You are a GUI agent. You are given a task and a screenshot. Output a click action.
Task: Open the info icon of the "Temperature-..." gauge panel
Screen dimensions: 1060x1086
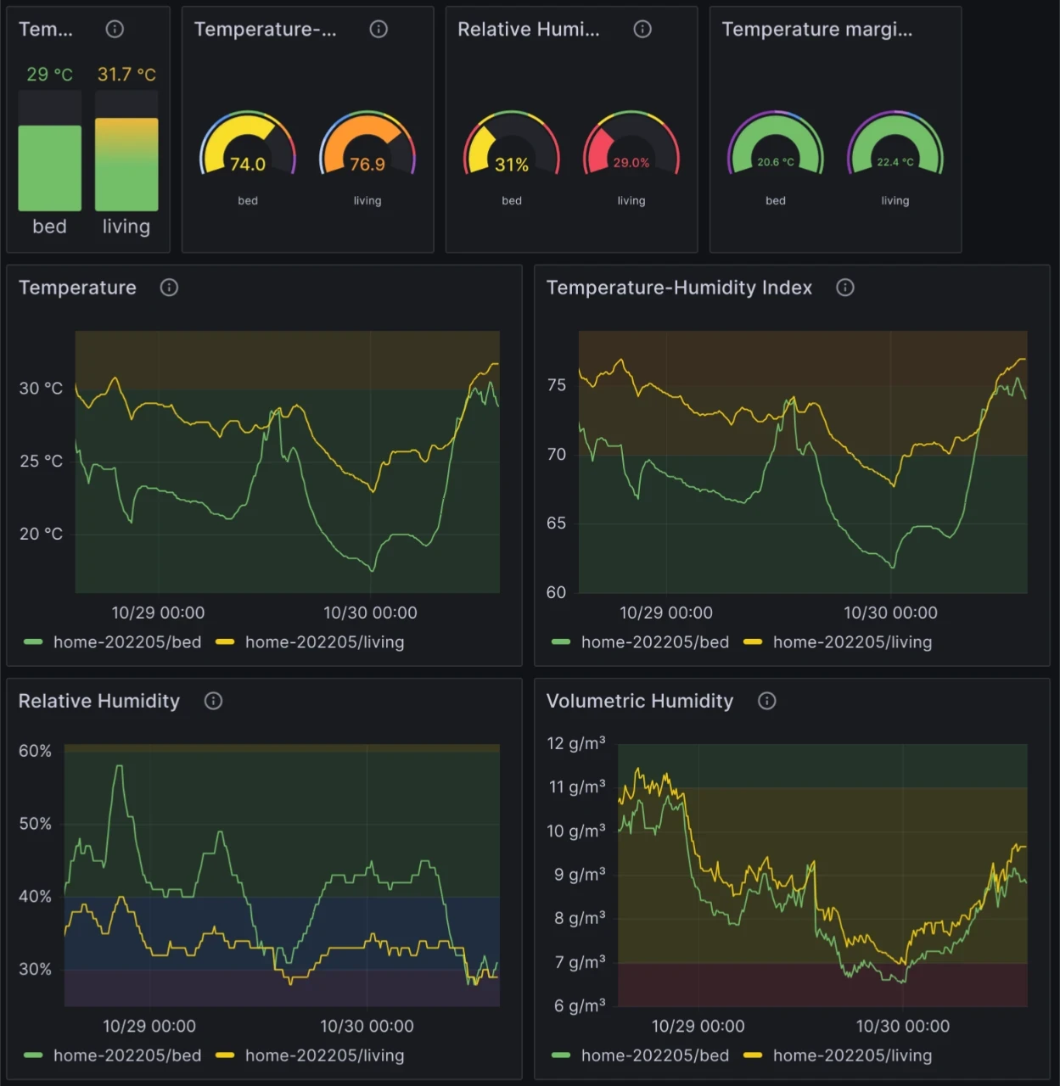pos(379,29)
